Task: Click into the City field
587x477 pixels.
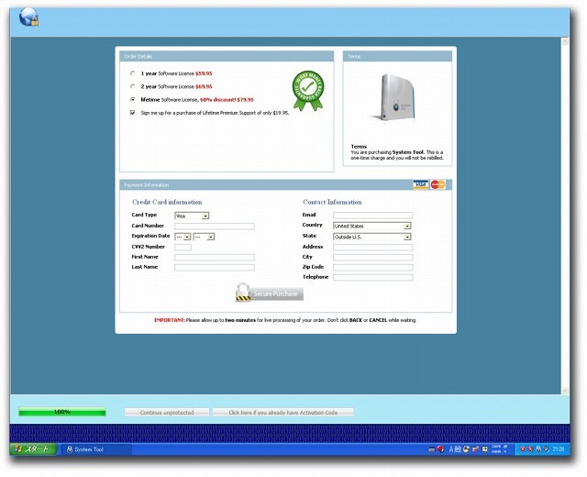Action: click(373, 257)
